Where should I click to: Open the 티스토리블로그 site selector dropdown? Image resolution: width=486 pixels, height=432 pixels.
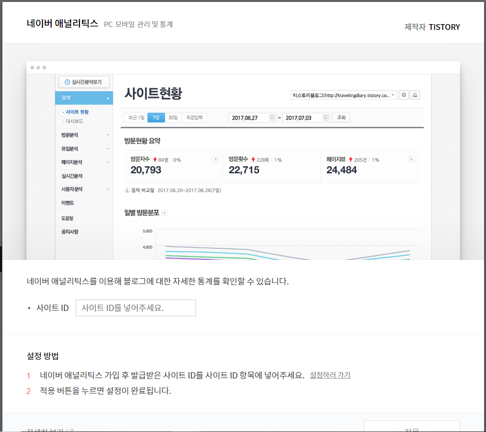343,95
